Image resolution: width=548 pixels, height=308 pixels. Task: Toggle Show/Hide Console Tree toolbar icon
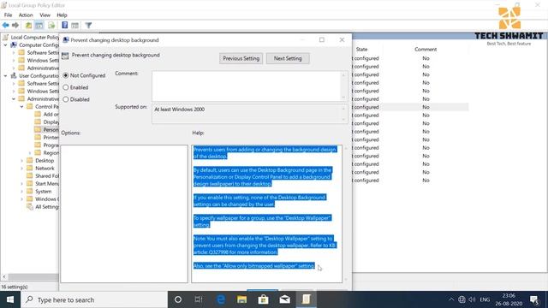39,25
